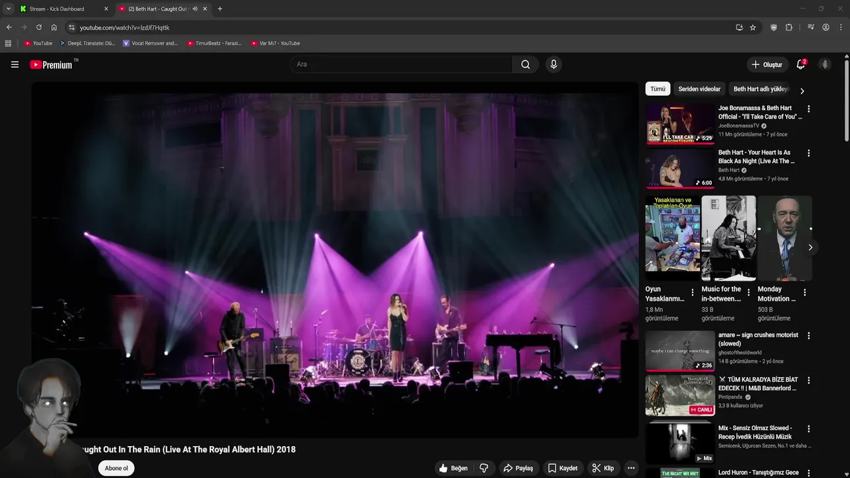
Task: Open YouTube bookmark
Action: click(38, 43)
